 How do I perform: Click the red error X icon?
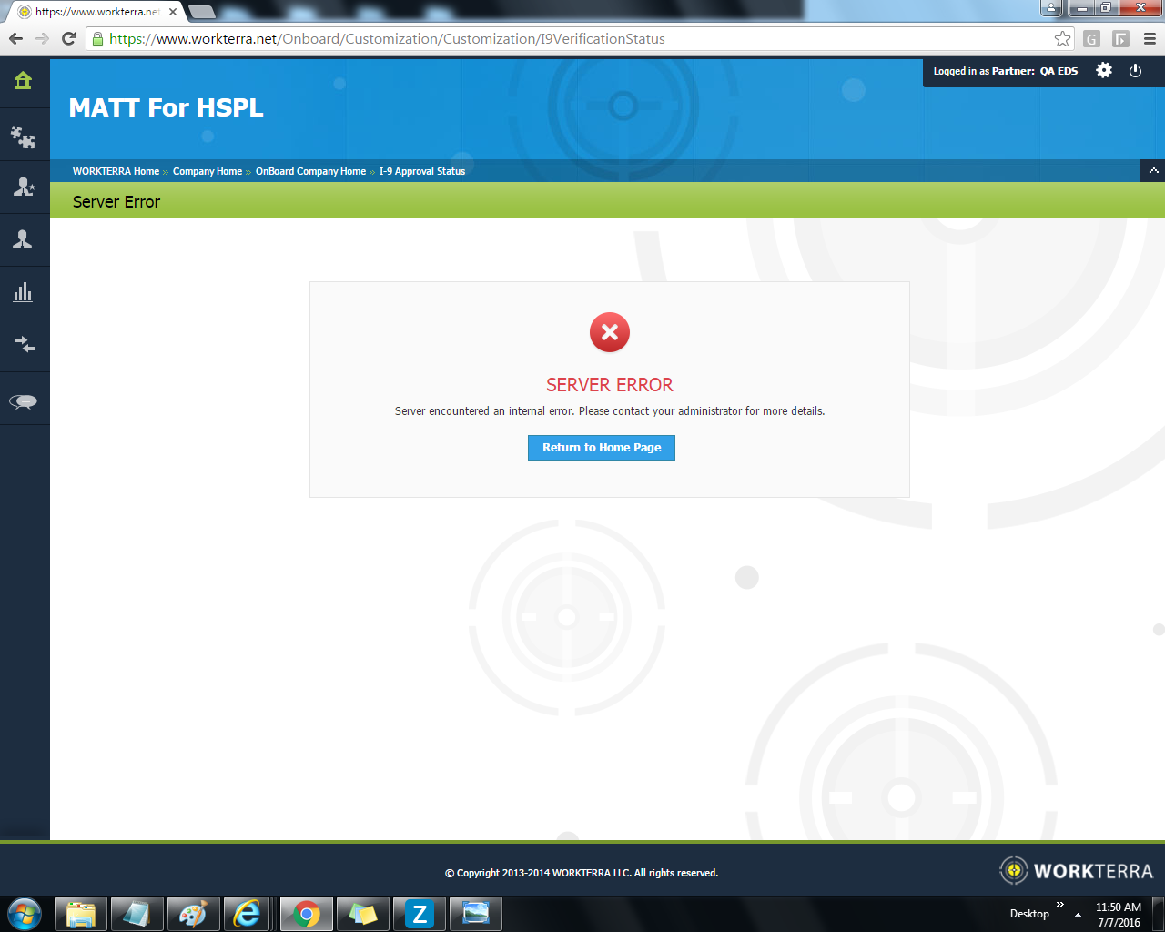point(610,332)
